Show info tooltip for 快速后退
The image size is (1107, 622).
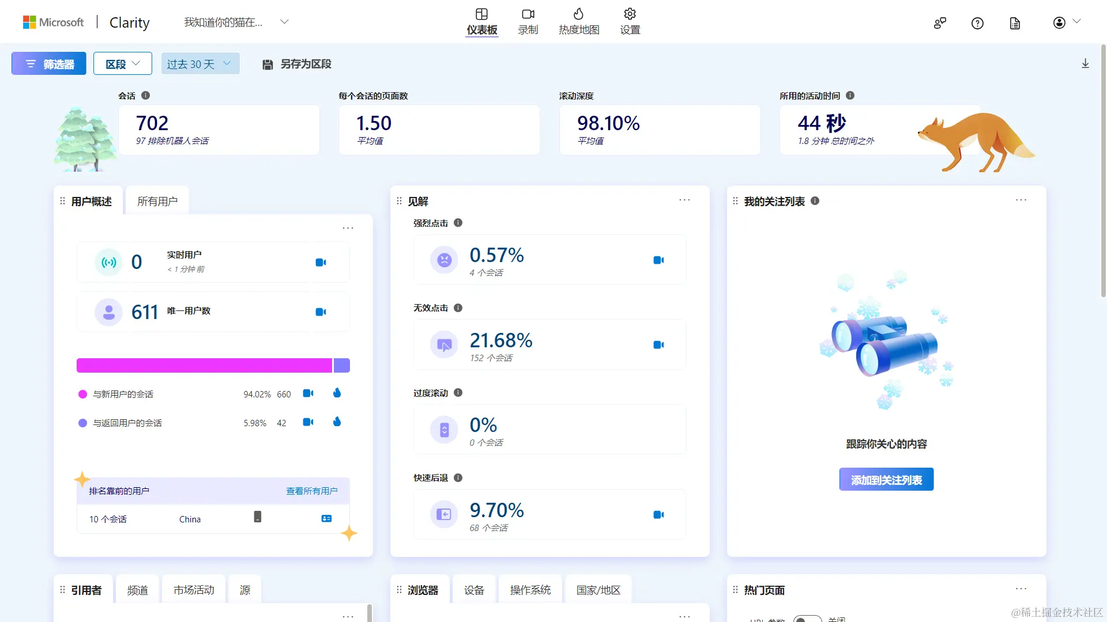(x=458, y=478)
